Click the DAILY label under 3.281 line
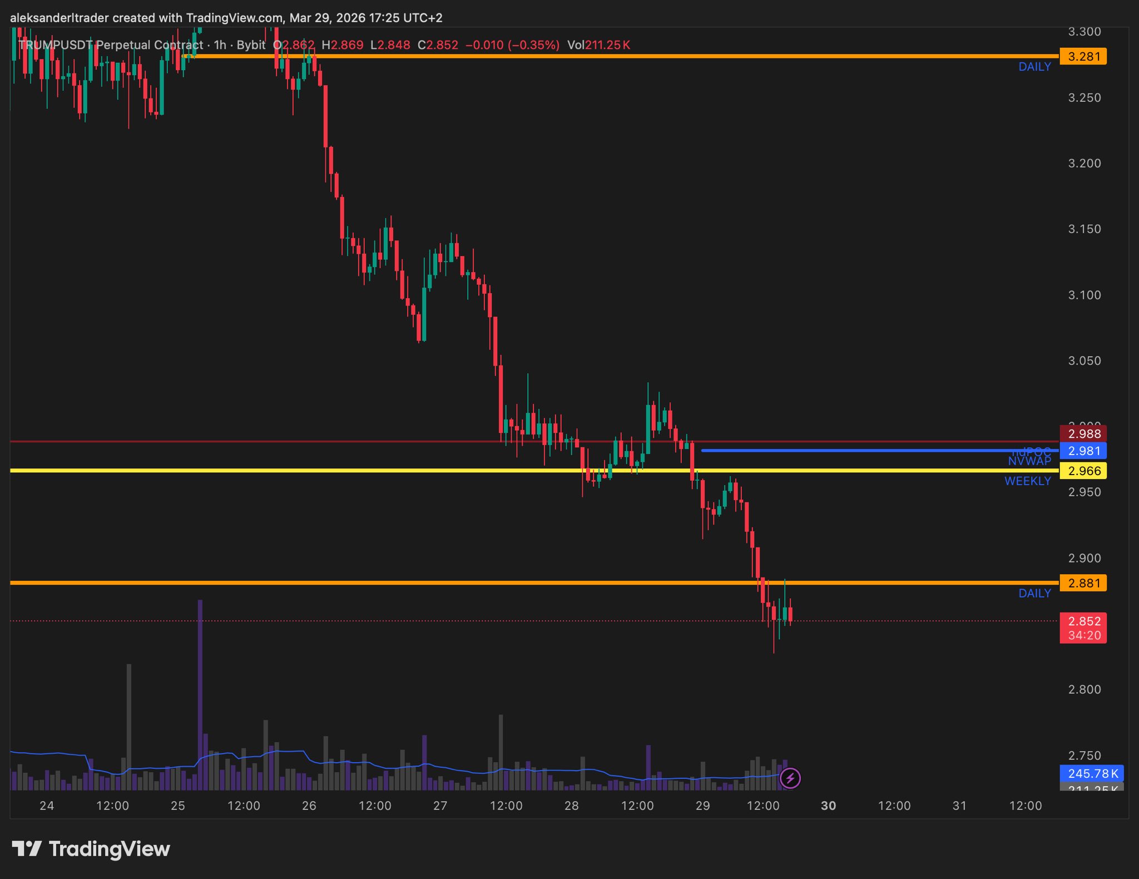1139x879 pixels. [1034, 67]
